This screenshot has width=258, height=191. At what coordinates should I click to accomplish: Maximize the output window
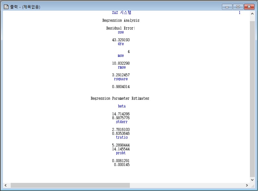(x=238, y=7)
